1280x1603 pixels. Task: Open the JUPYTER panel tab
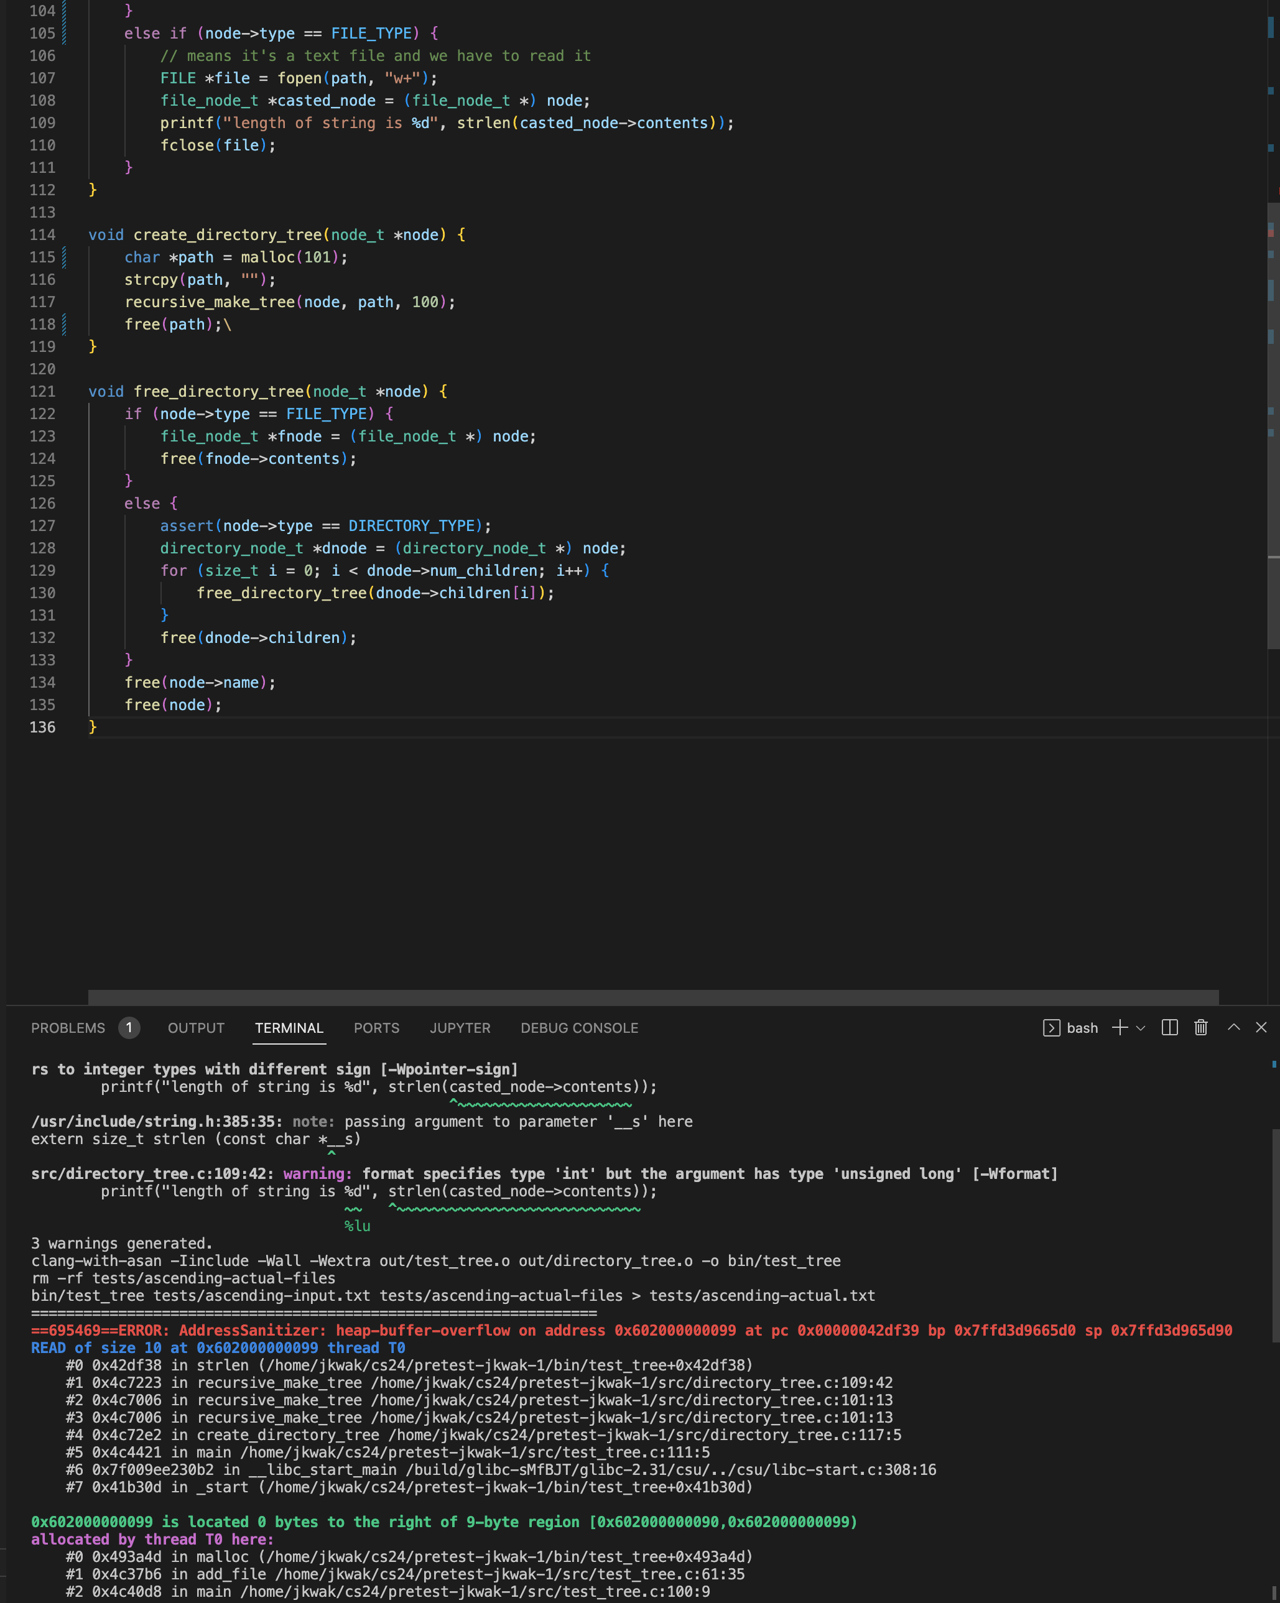click(x=460, y=1028)
